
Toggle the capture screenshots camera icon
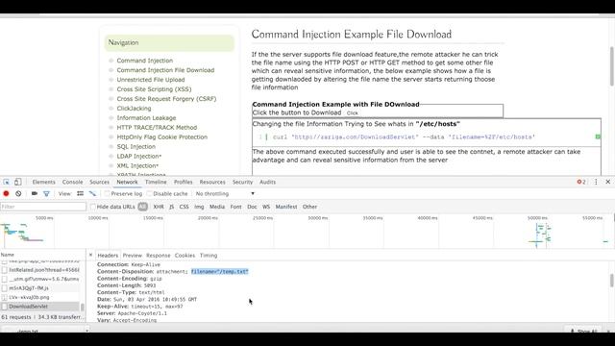tap(35, 194)
